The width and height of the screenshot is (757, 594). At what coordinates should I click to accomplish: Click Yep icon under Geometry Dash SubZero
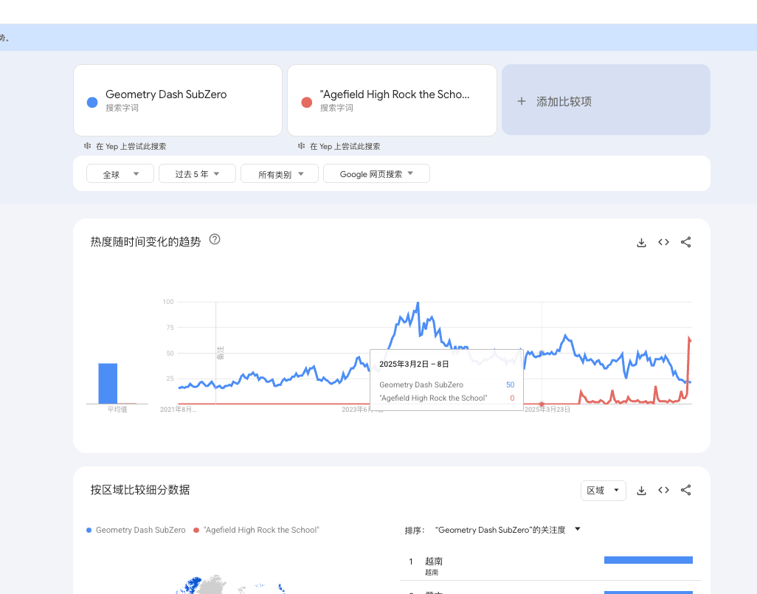(x=87, y=146)
